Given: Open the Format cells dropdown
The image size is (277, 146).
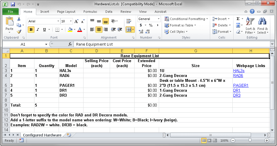Looking at the screenshot, I should [222, 32].
